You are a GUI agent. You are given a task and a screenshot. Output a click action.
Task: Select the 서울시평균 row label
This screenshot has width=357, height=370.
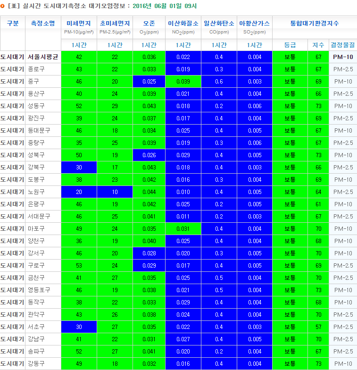click(43, 57)
